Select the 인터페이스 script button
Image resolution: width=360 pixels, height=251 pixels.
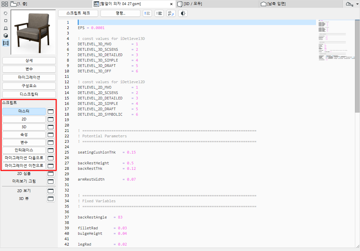24,150
